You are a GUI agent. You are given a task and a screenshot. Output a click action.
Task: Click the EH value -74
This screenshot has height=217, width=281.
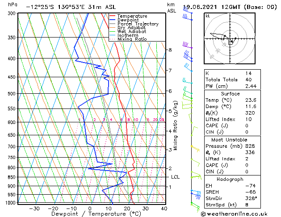point(251,186)
